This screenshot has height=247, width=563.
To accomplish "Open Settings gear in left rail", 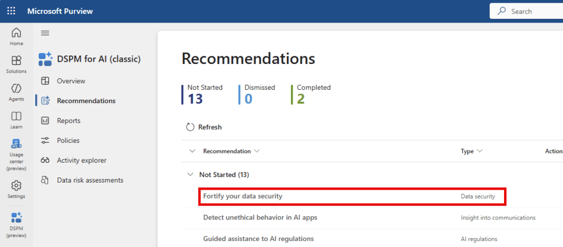I will pos(17,189).
